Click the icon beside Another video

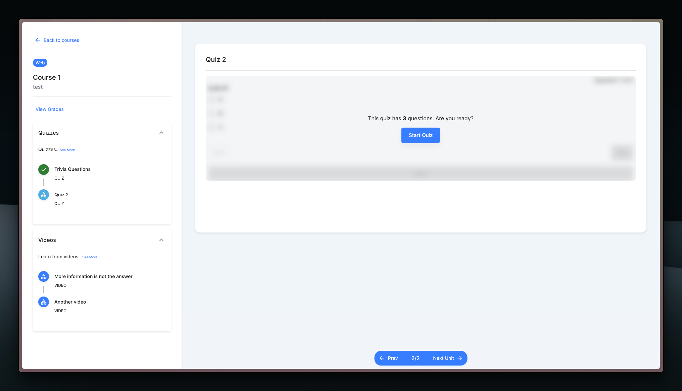point(44,302)
